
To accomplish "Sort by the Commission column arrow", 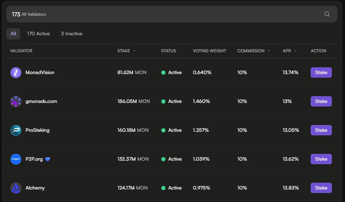I will (268, 51).
